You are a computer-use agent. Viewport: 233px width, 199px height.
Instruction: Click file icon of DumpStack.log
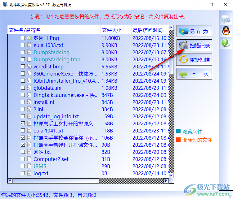point(29,52)
